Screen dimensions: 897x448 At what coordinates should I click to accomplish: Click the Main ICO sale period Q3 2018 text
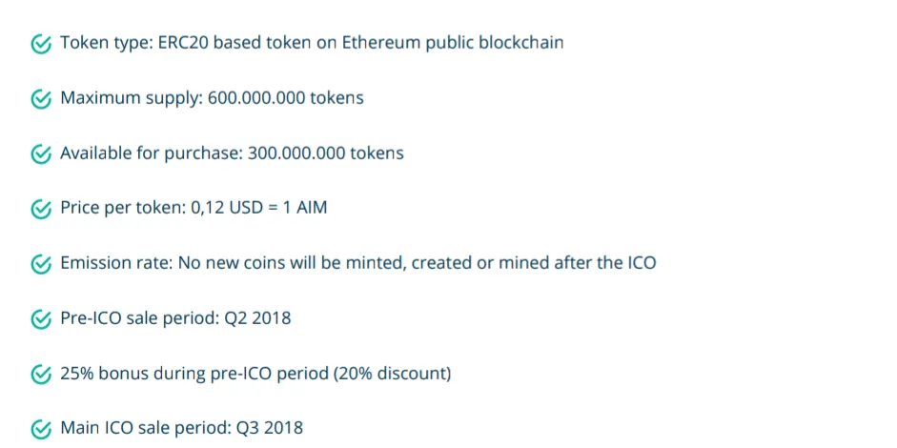tap(181, 428)
